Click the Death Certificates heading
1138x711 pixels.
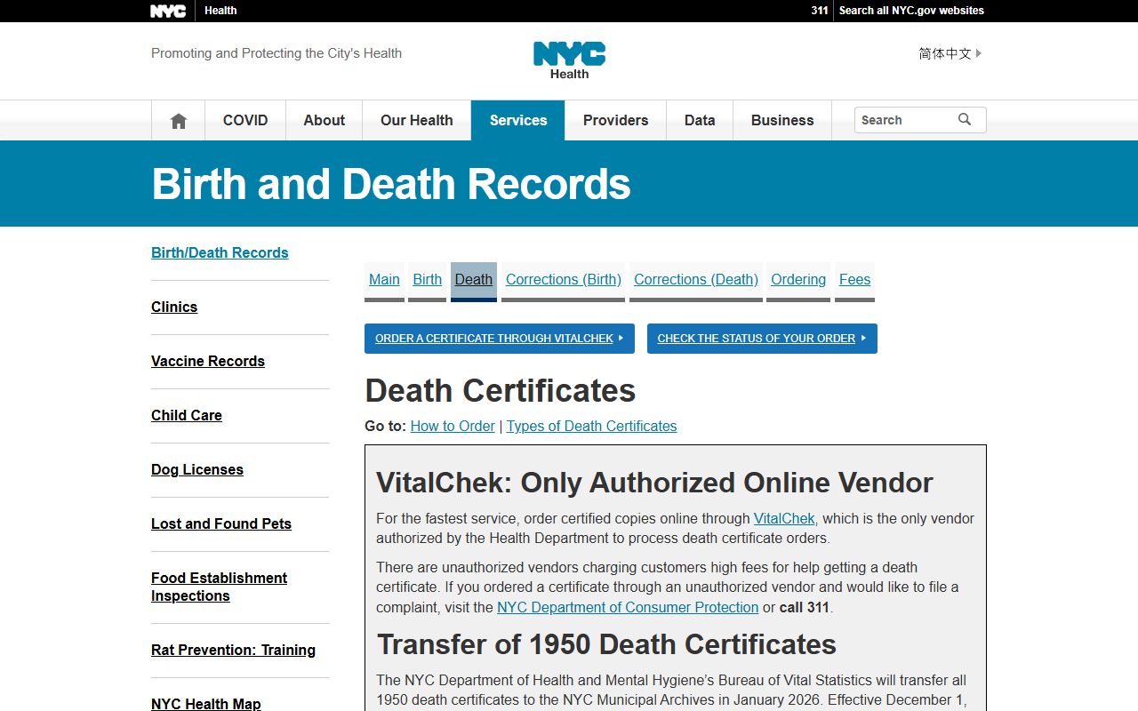(501, 391)
